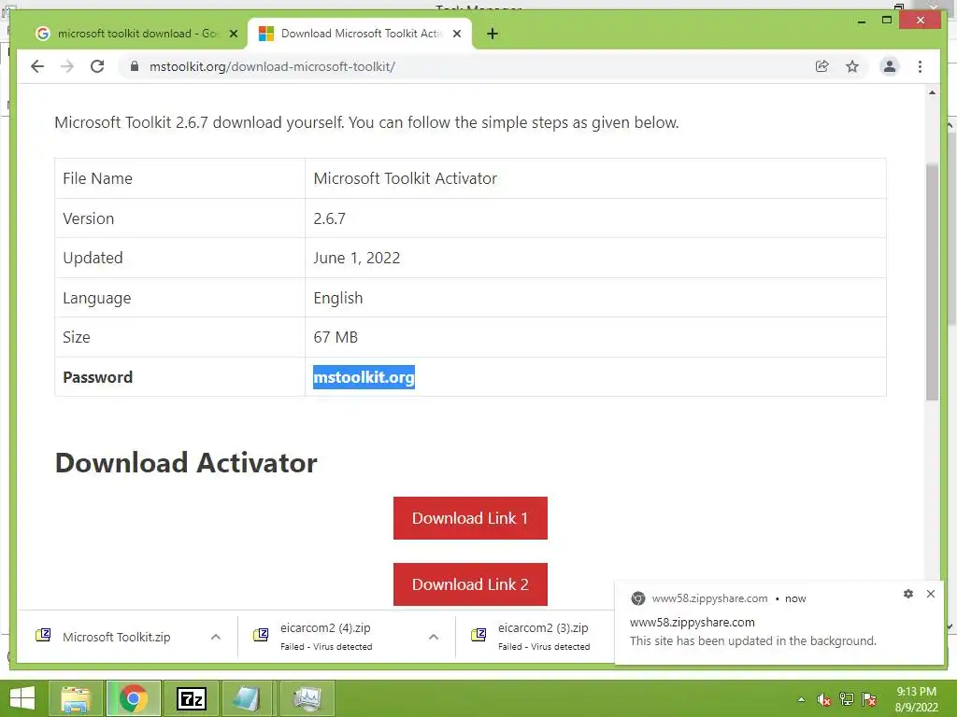Close the microsoft toolkit download Google tab
The image size is (957, 717).
point(233,34)
